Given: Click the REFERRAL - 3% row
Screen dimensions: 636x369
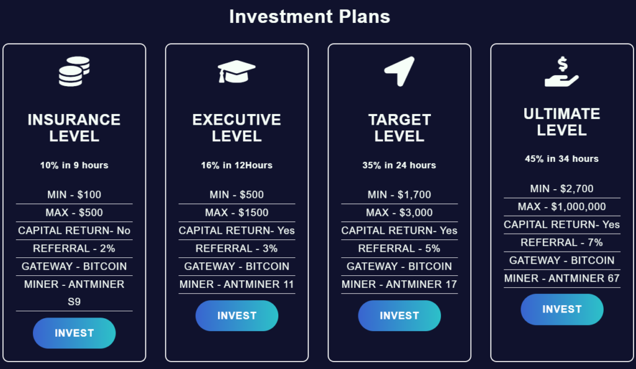Looking at the screenshot, I should click(x=237, y=248).
